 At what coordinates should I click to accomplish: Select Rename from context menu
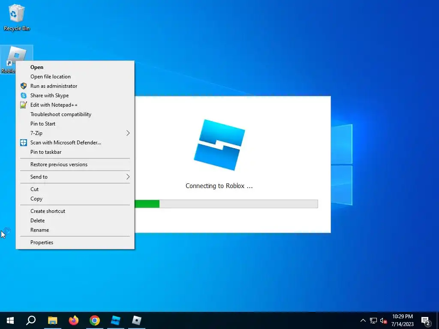coord(75,230)
